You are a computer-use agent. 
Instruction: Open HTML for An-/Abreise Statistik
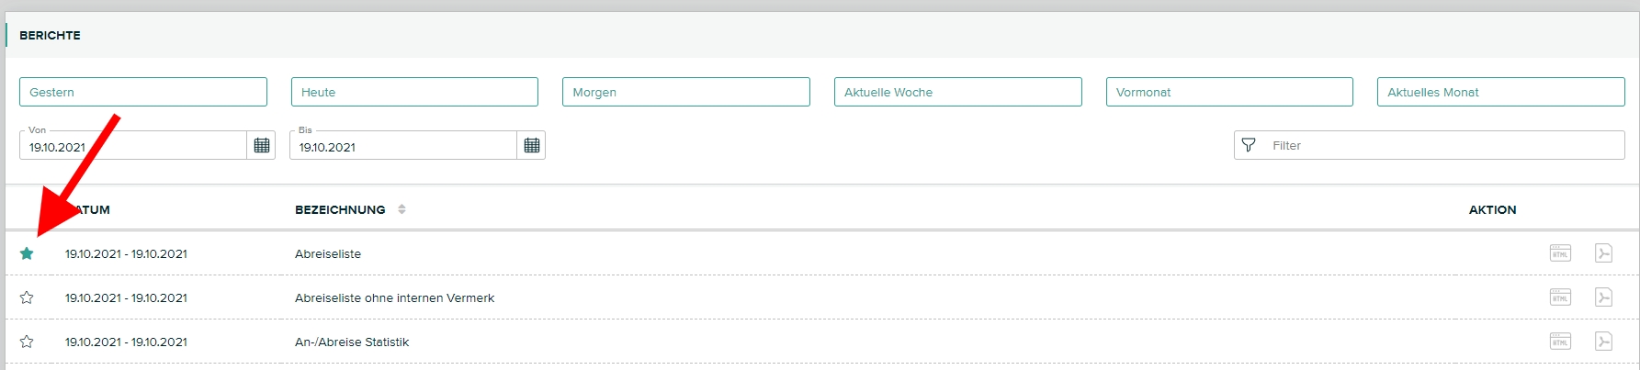click(x=1560, y=342)
